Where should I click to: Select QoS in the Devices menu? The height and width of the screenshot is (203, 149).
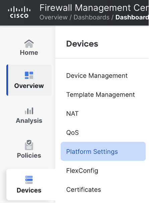click(x=72, y=132)
